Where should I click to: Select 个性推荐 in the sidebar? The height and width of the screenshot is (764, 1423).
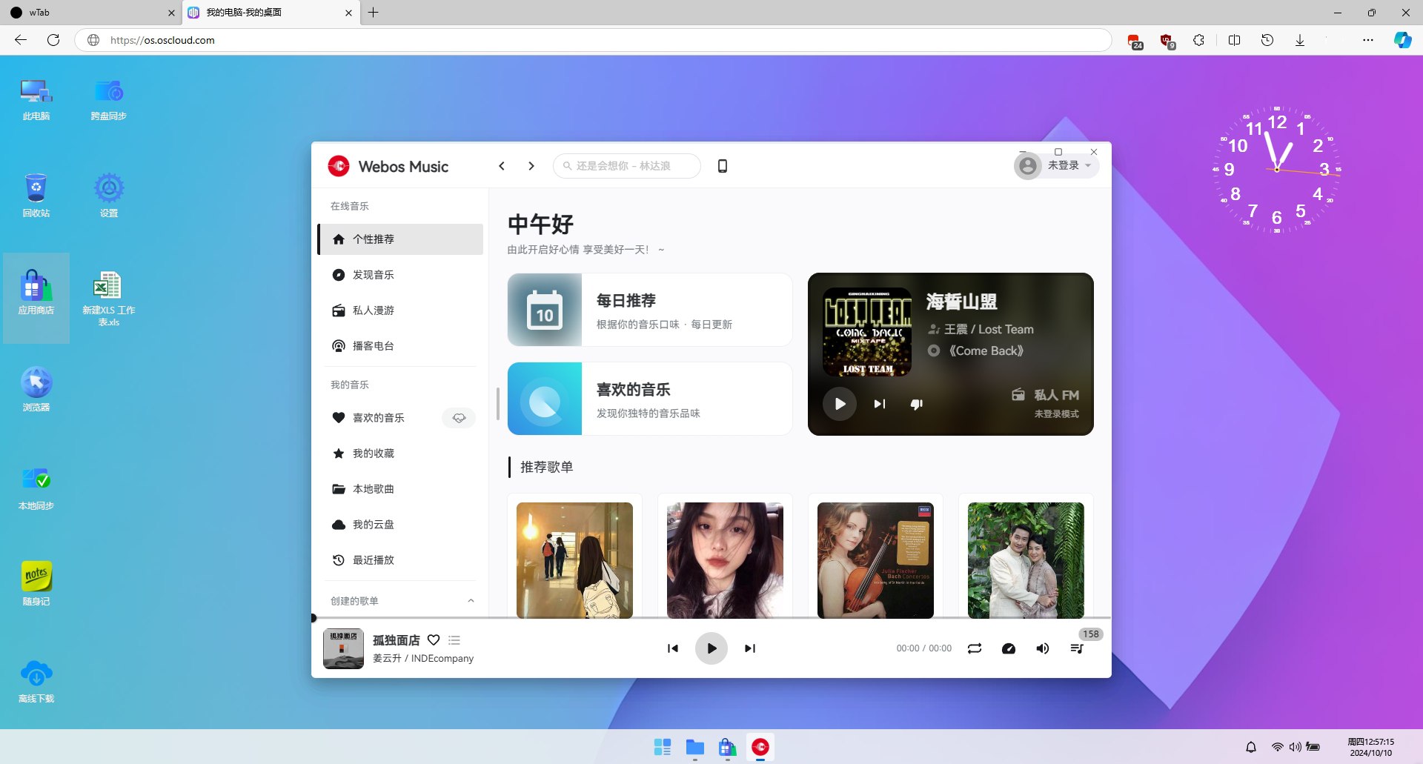[x=400, y=239]
